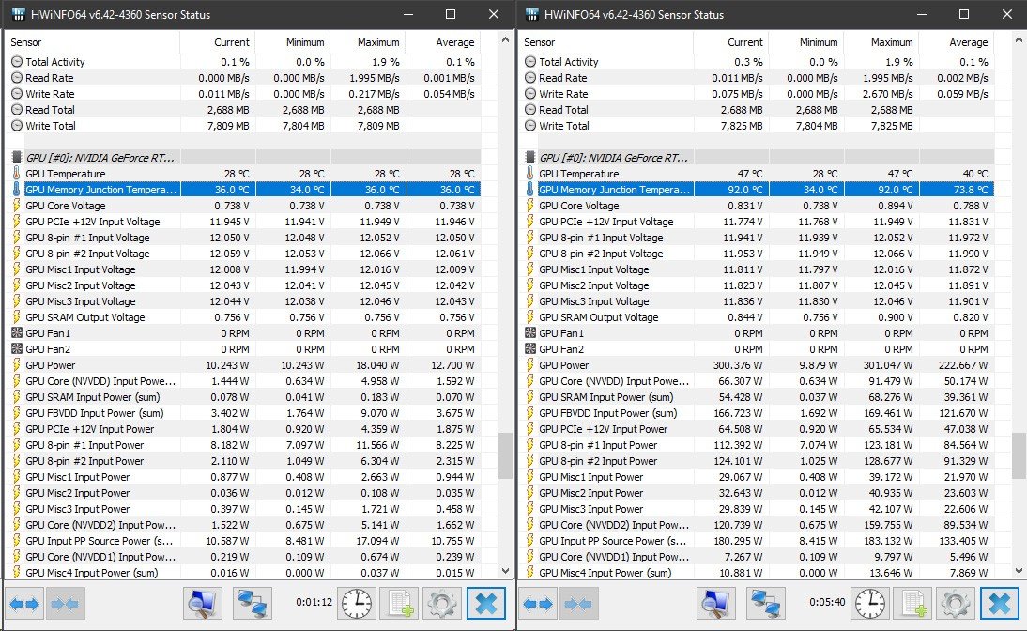1027x631 pixels.
Task: Click scroll-down arrow in right window scrollbar
Action: pos(1019,571)
